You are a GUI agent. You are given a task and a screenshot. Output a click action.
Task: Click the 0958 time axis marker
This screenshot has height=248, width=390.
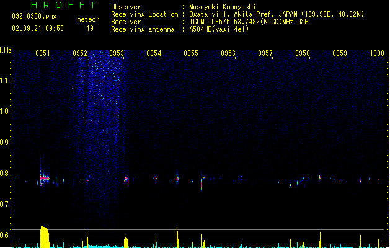pos(303,53)
